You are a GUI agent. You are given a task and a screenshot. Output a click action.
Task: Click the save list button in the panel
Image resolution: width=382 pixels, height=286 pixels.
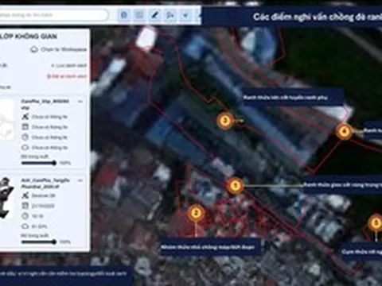click(x=69, y=65)
